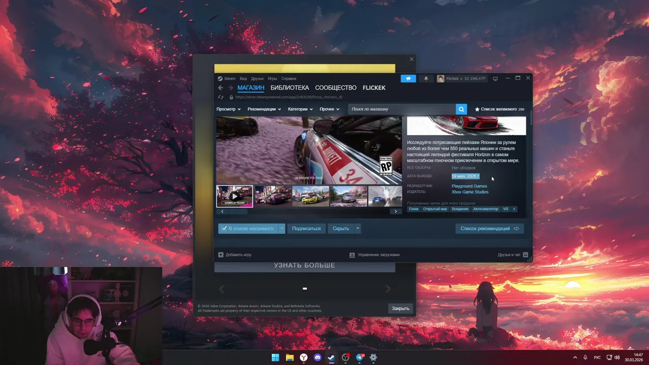Open OBS Studio from the taskbar
The width and height of the screenshot is (649, 365).
[345, 357]
